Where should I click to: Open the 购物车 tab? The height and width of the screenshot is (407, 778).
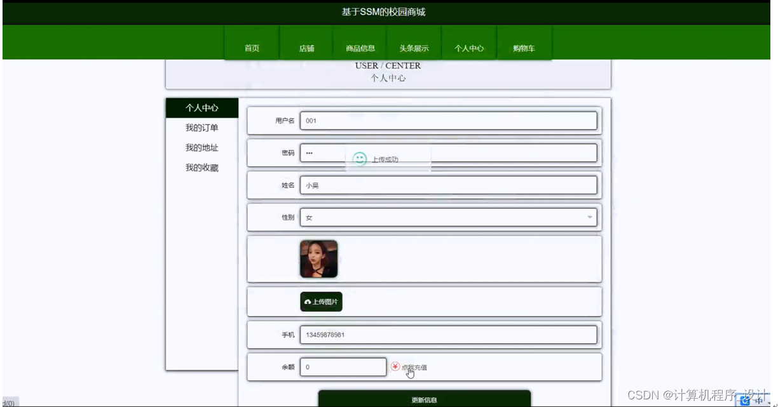(524, 43)
